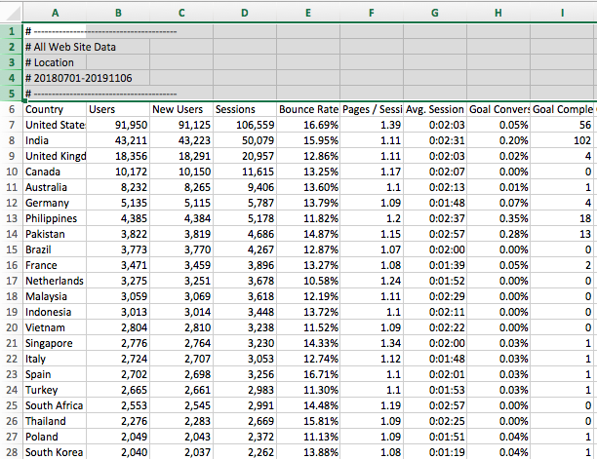Viewport: 597px width, 459px height.
Task: Click the 'Vietnam' country cell
Action: click(55, 327)
